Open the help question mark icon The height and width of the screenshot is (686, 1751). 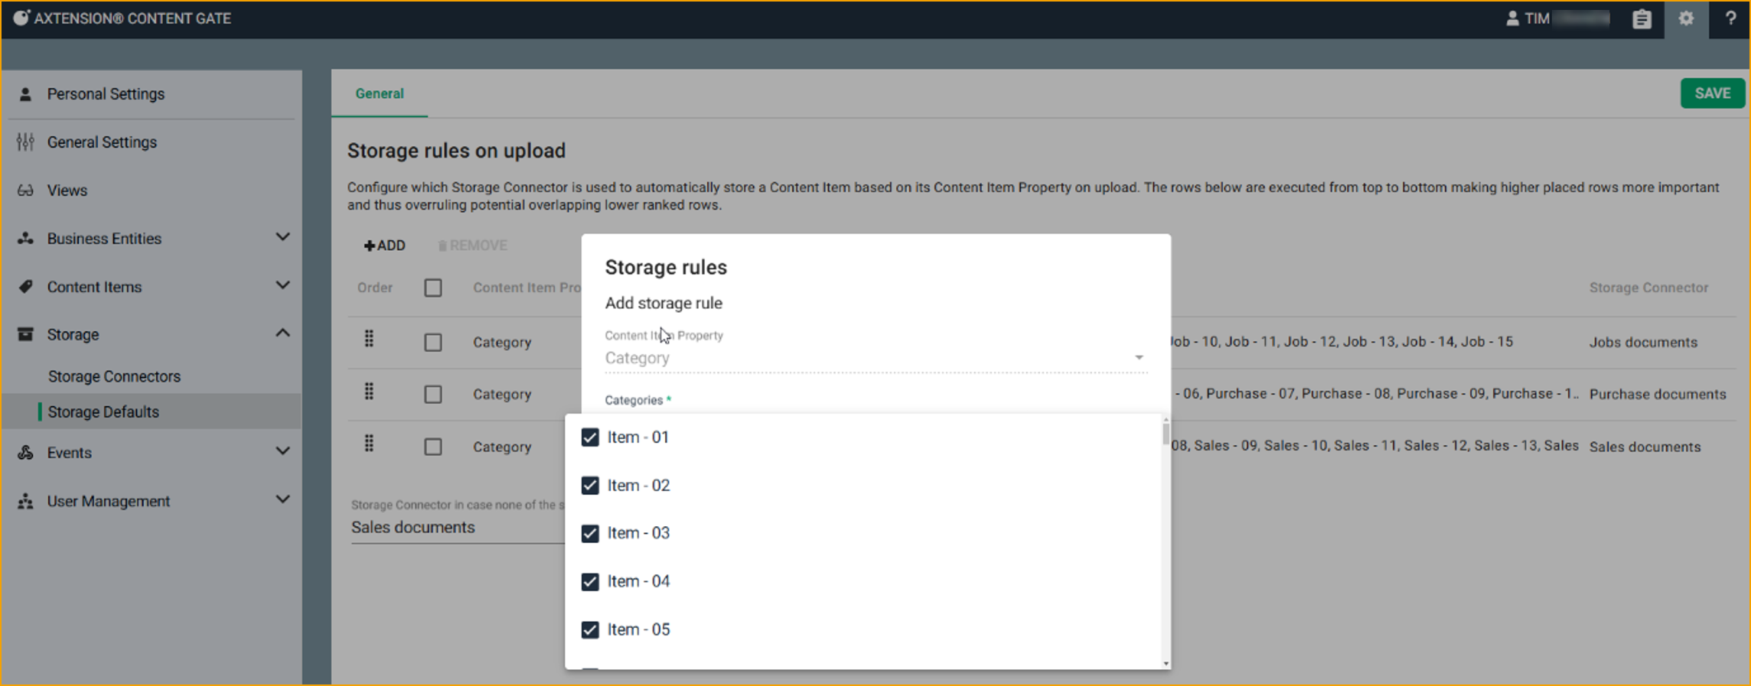coord(1730,18)
